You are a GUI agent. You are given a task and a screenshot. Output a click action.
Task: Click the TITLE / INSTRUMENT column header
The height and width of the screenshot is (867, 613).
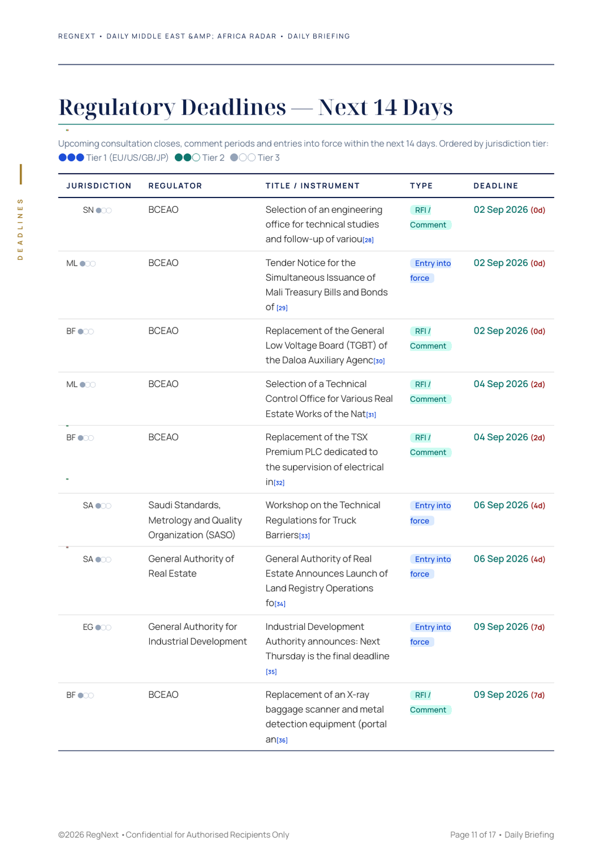313,186
